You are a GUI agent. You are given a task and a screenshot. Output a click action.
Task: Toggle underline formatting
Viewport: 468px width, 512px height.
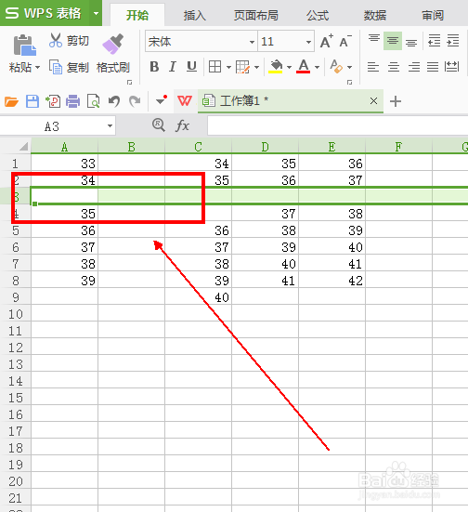pos(191,67)
